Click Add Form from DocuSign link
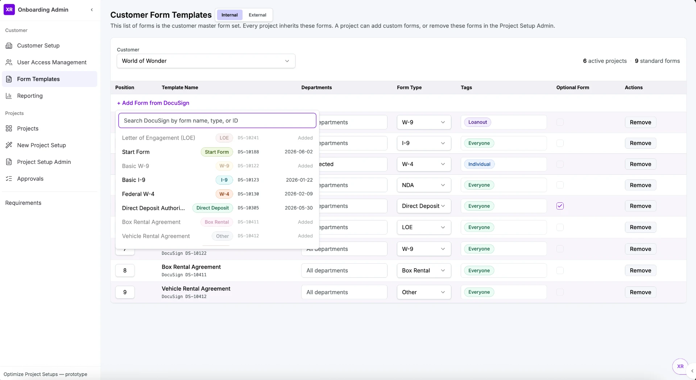Viewport: 696px width, 380px height. pos(153,103)
